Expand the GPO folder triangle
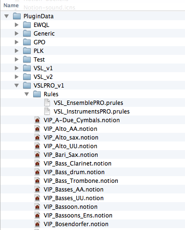Screen dimensions: 185x230 click(17, 42)
